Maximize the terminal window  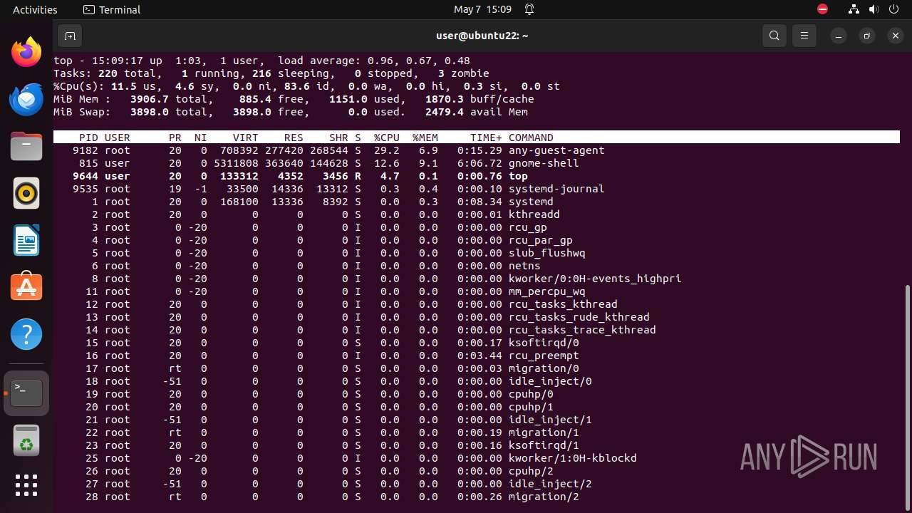point(867,36)
